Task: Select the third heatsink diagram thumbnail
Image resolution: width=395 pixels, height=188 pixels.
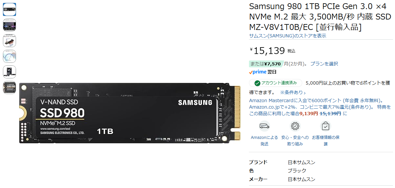Action: tap(9, 41)
